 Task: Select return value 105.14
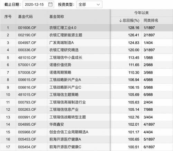click(x=134, y=110)
